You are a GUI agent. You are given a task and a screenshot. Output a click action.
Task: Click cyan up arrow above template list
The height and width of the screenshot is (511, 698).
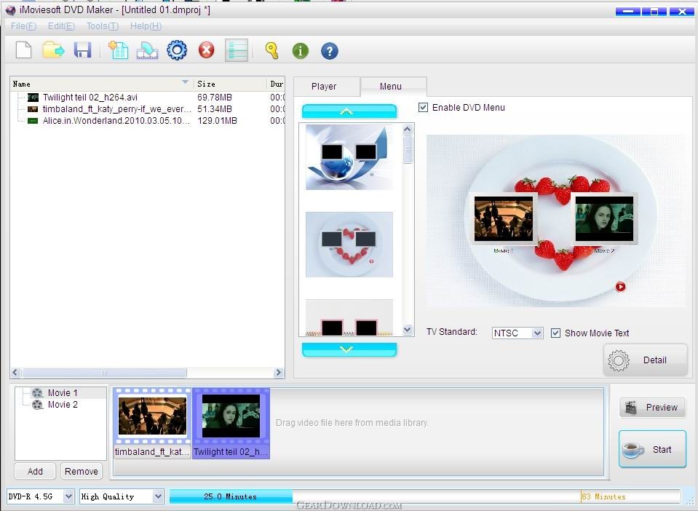point(349,111)
